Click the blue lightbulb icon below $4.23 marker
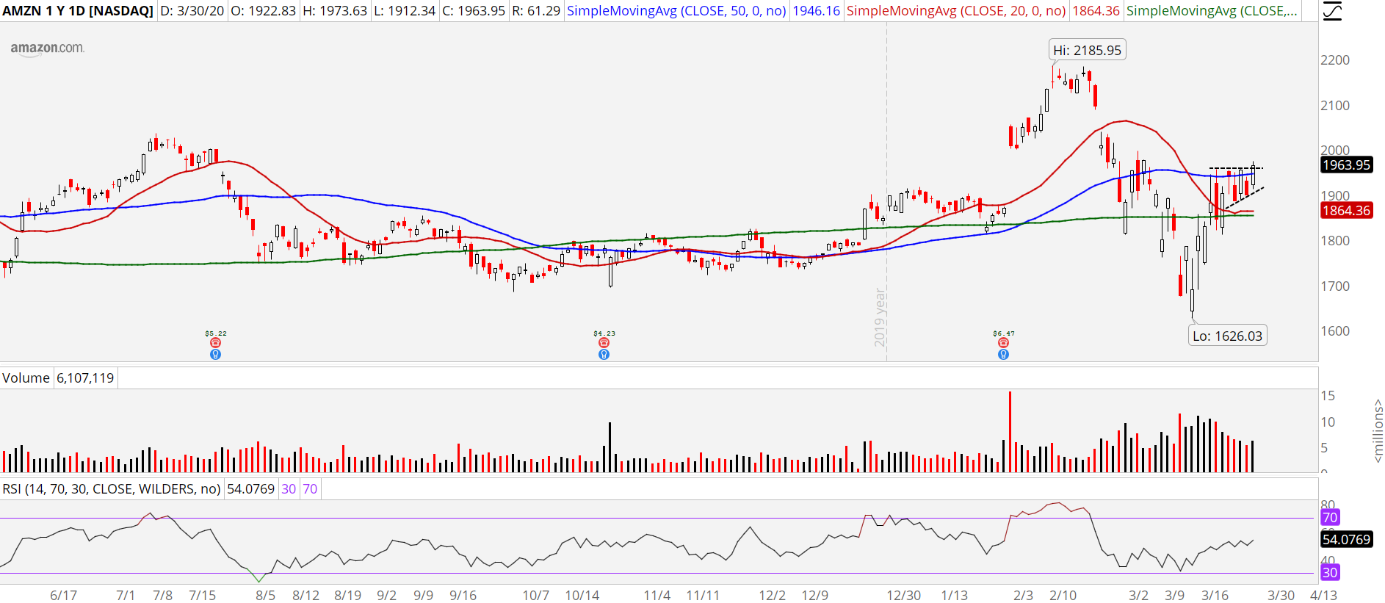 pyautogui.click(x=604, y=355)
